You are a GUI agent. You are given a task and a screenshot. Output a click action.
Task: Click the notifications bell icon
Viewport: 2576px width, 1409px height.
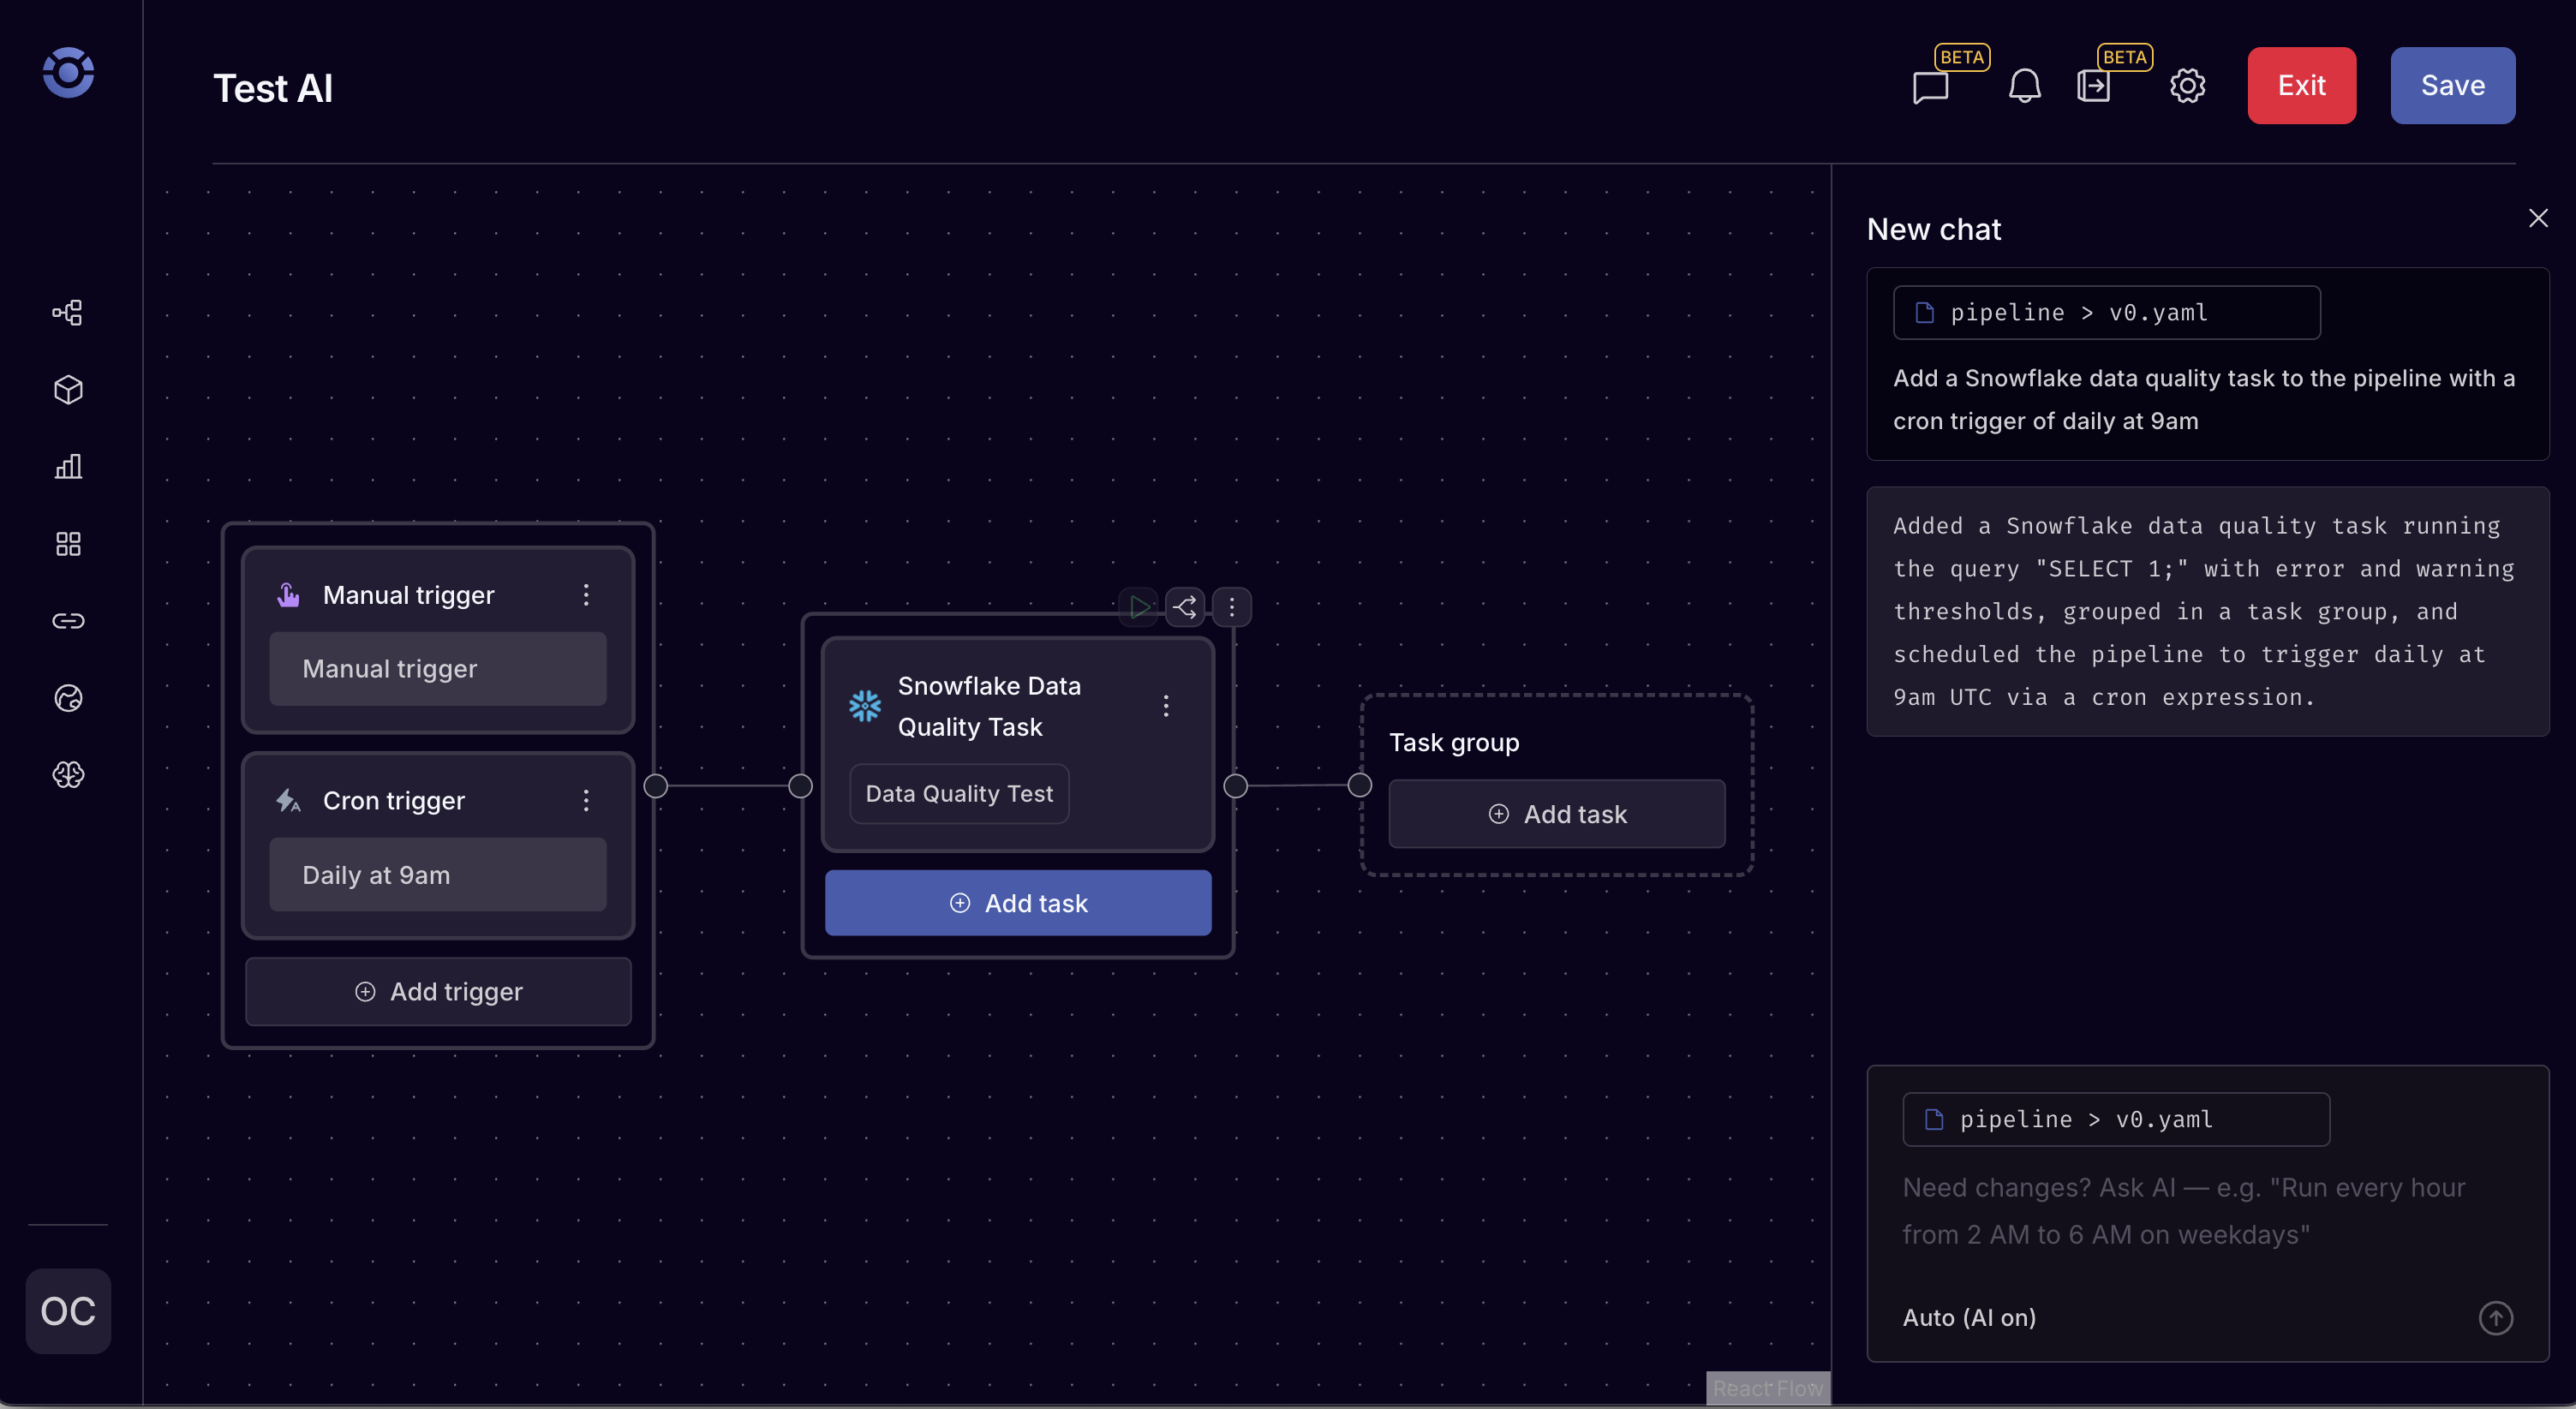tap(2025, 86)
